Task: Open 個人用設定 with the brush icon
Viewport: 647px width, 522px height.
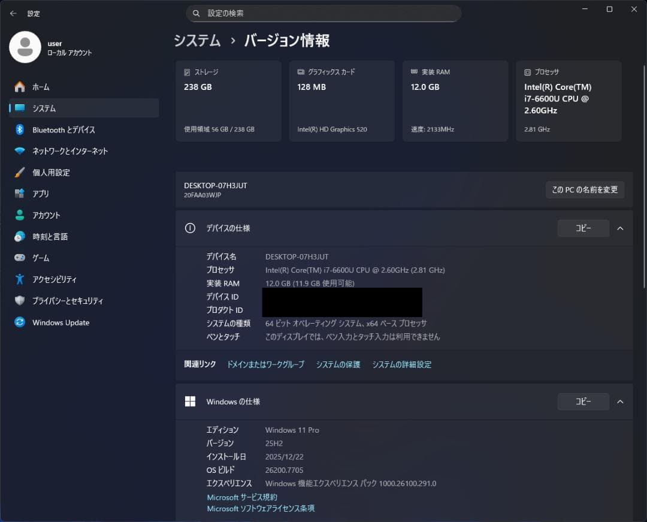Action: click(x=19, y=172)
